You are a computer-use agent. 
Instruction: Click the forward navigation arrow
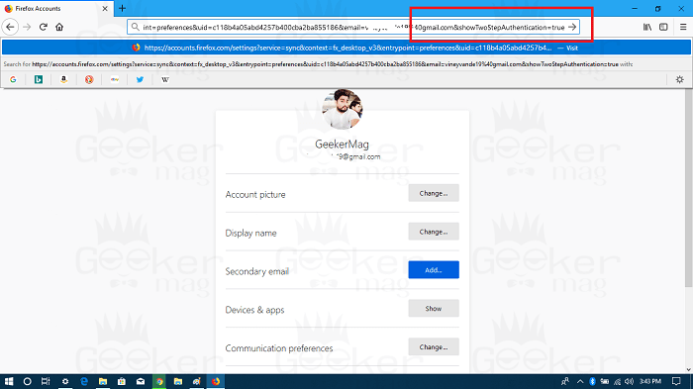click(27, 27)
